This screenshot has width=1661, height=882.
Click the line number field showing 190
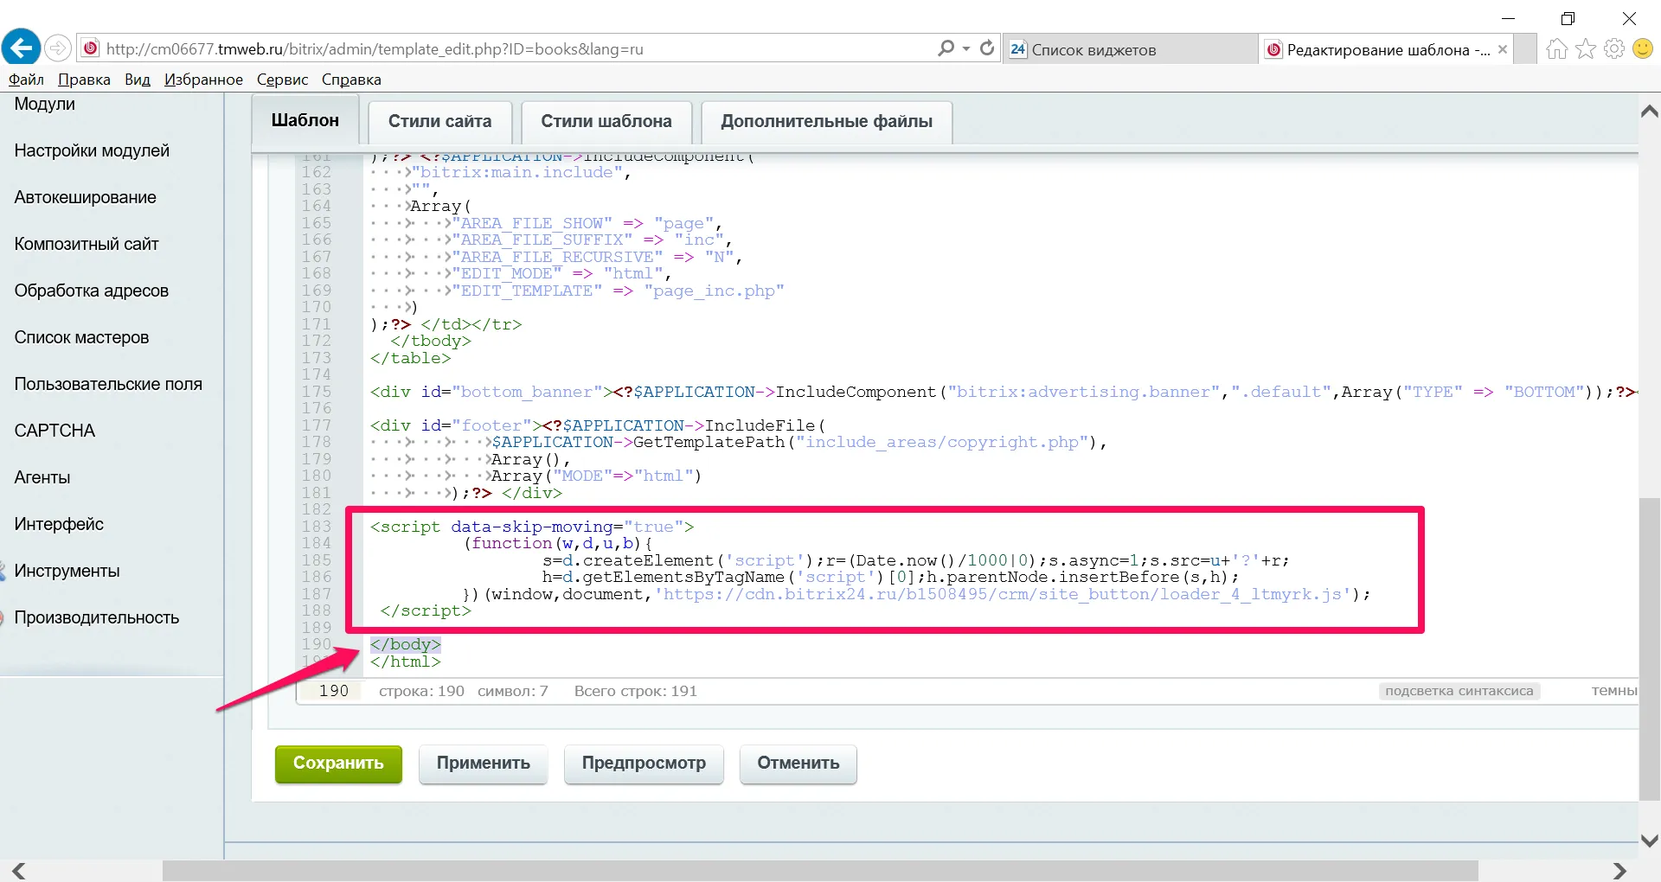[x=333, y=691]
